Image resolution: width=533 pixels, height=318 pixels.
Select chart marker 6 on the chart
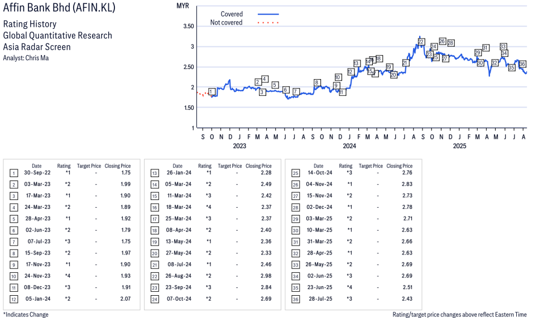286,90
